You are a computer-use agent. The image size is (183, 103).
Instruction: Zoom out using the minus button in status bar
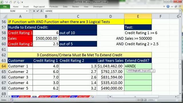pyautogui.click(x=156, y=100)
